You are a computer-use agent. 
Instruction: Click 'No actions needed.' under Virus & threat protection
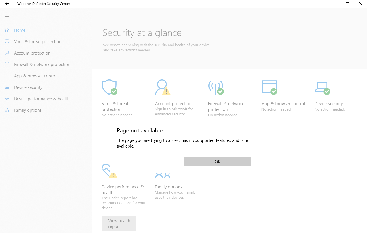[x=117, y=115]
